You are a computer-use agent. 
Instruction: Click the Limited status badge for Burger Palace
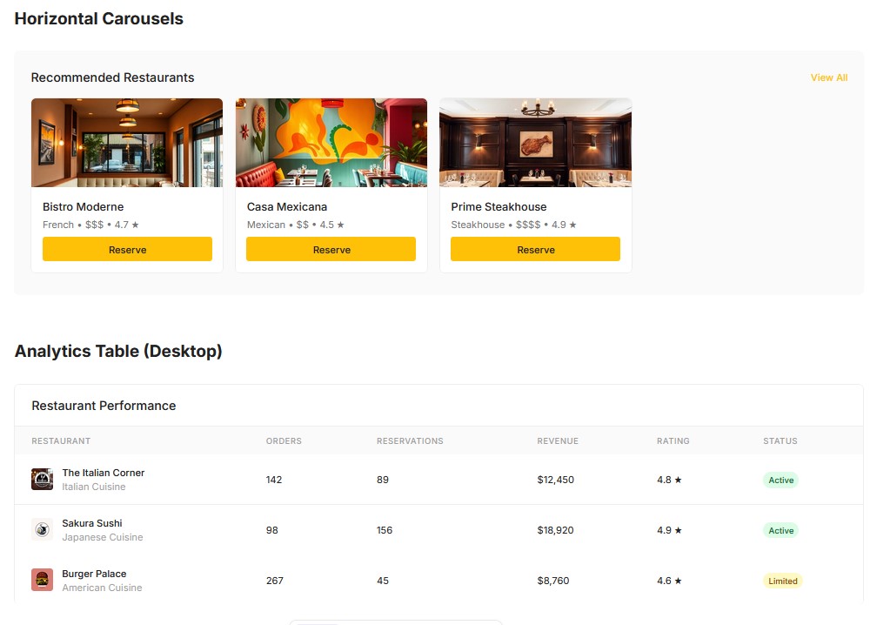(x=782, y=581)
